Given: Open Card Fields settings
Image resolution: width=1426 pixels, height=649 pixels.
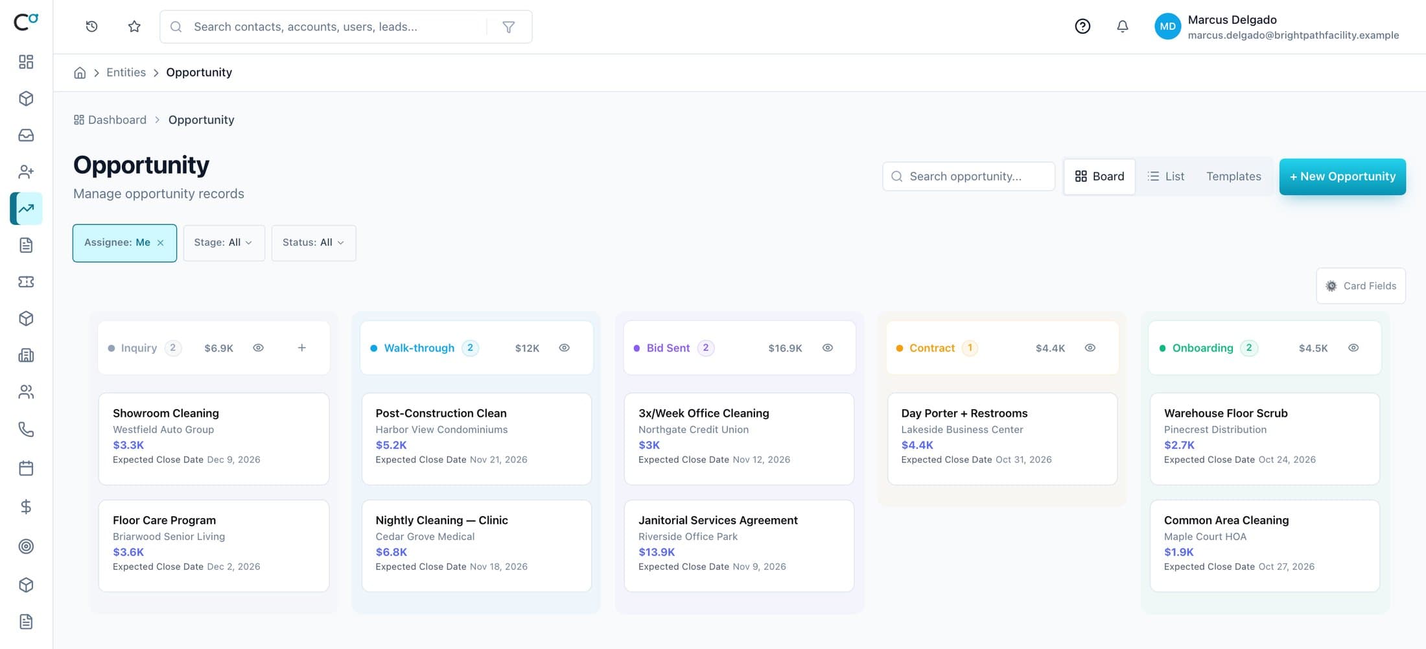Looking at the screenshot, I should tap(1361, 286).
